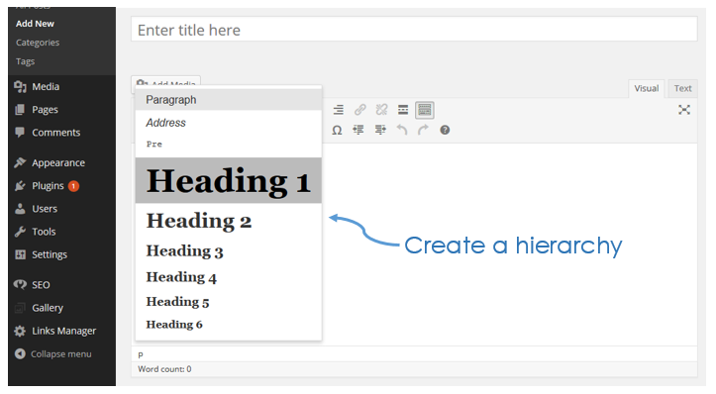Click the Media icon in sidebar

point(20,86)
